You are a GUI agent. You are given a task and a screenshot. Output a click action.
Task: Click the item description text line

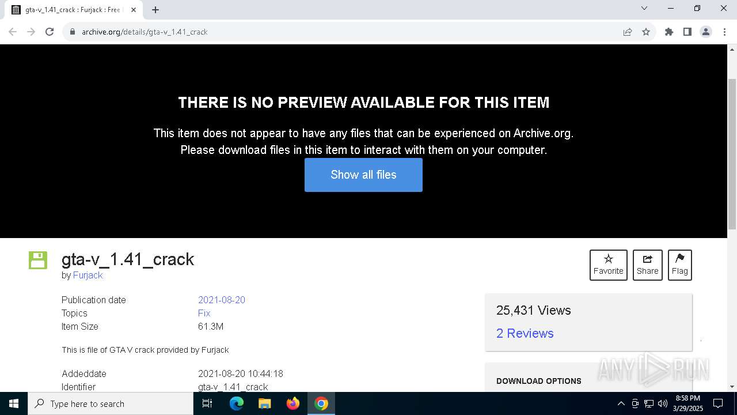pos(145,350)
